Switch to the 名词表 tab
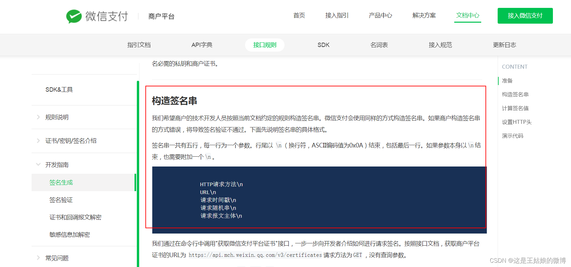 tap(379, 45)
